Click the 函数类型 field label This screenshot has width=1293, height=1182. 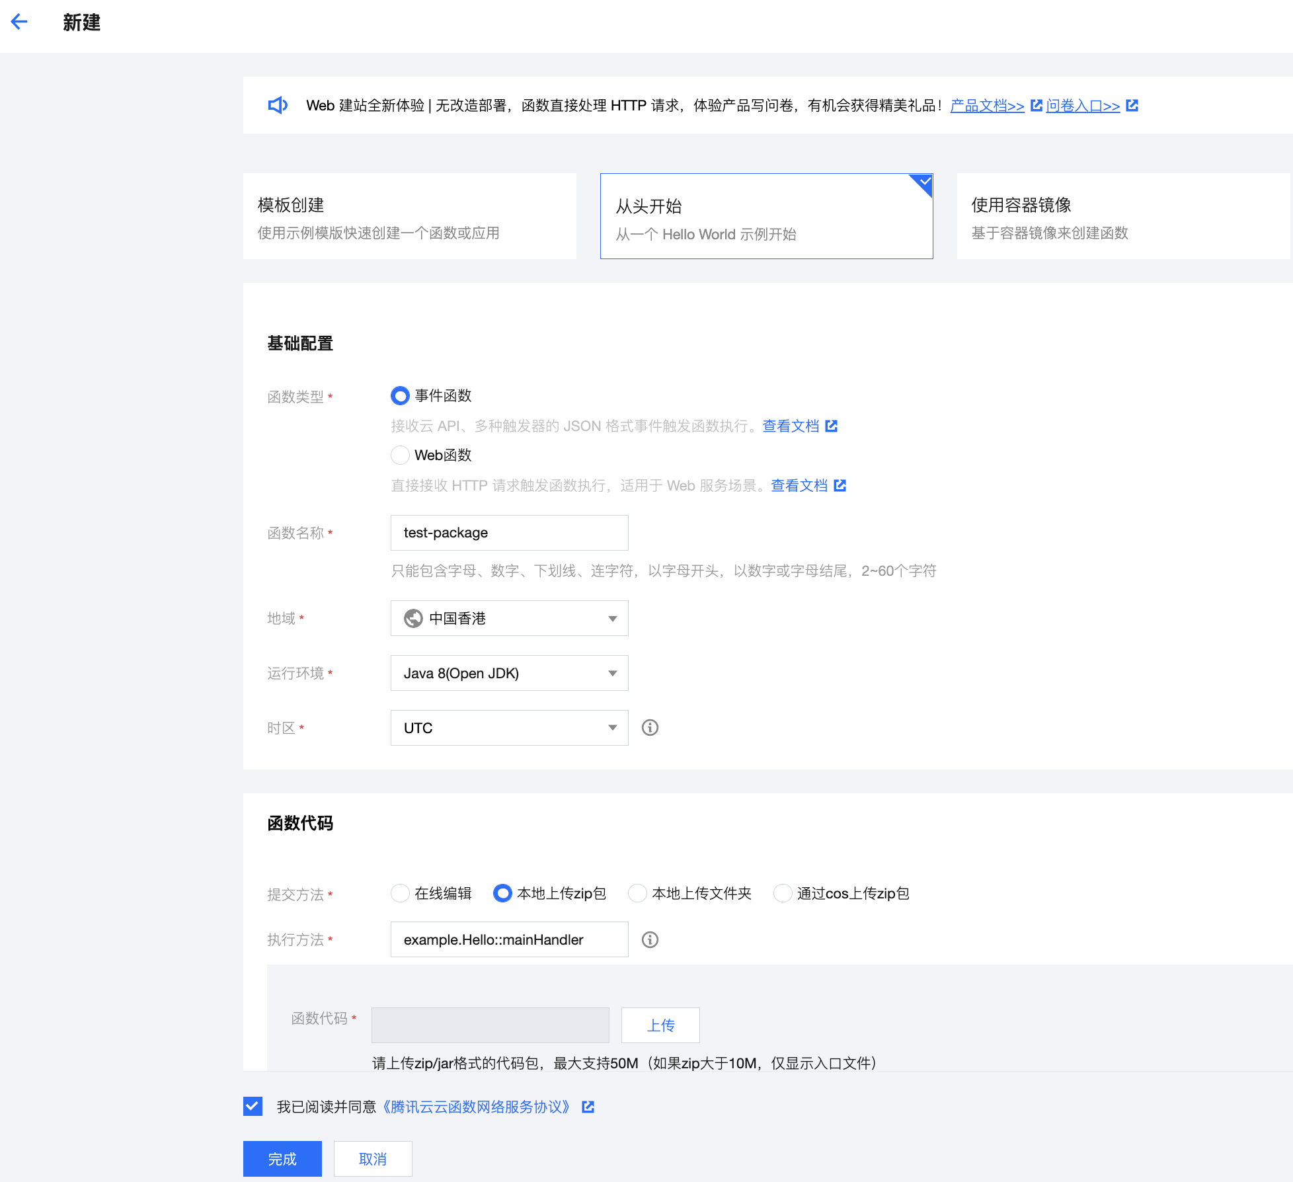[x=295, y=397]
